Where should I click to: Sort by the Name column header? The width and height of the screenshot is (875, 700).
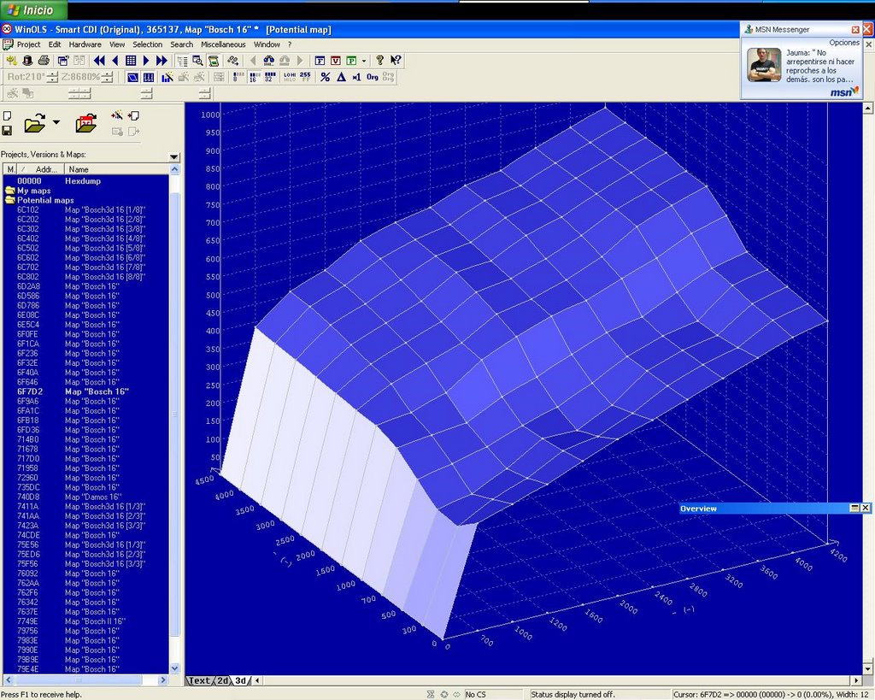pos(116,169)
